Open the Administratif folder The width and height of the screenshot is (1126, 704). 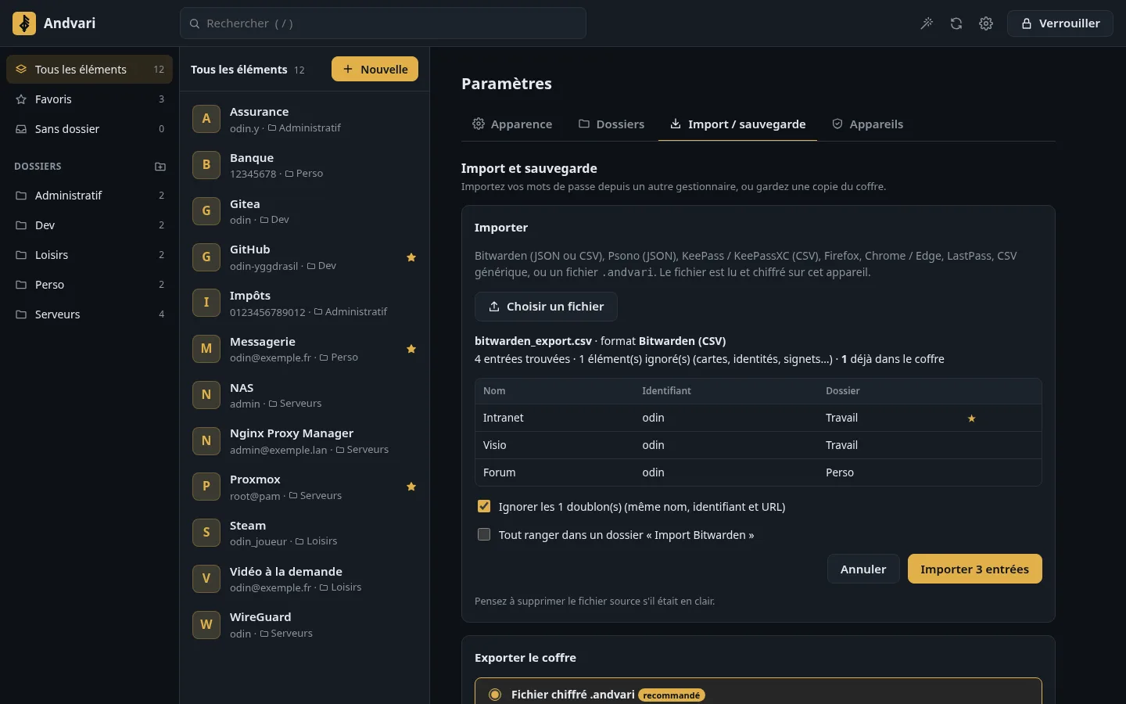click(x=90, y=196)
